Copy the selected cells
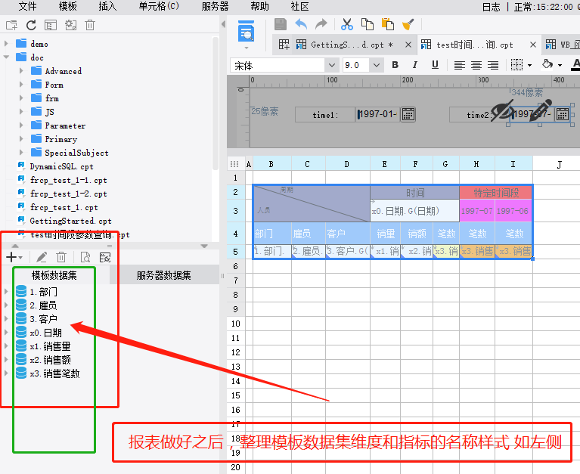This screenshot has width=580, height=474. coord(367,24)
